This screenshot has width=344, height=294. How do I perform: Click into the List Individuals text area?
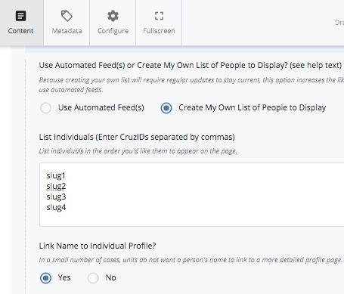pos(191,194)
